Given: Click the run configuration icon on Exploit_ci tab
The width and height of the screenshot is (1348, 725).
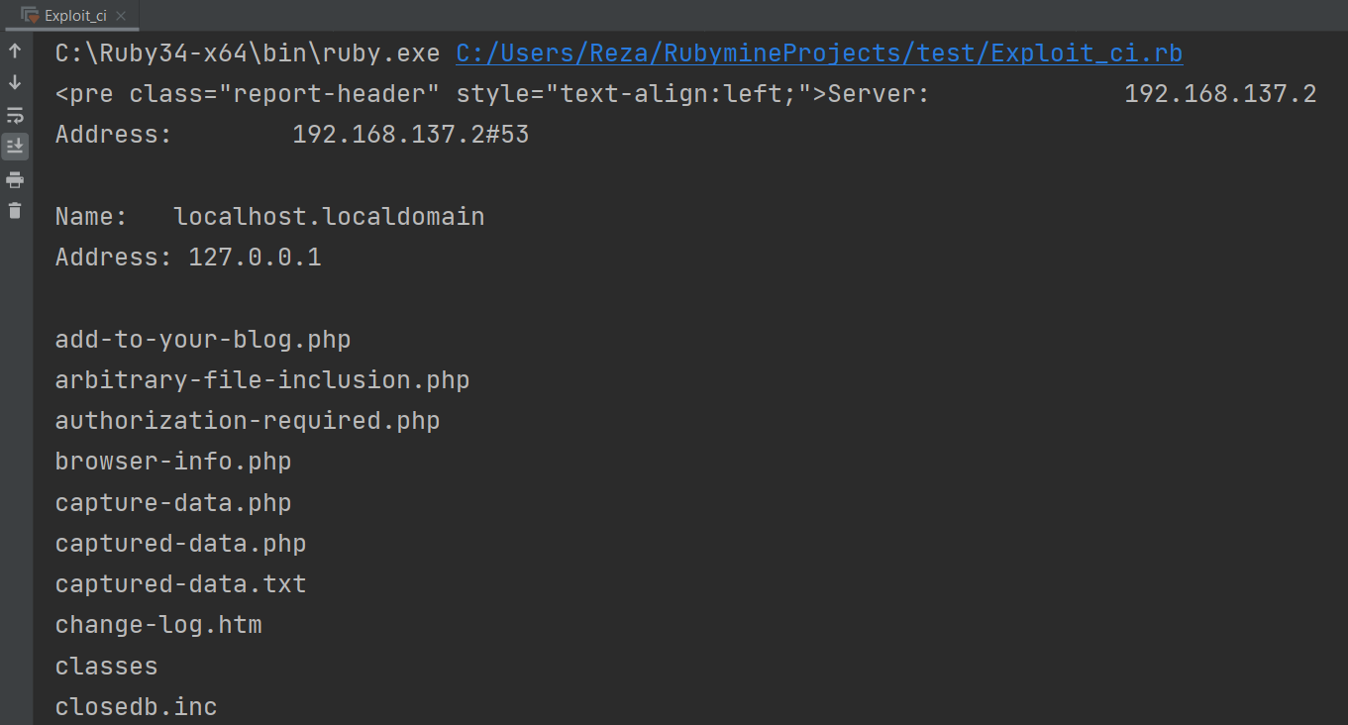Looking at the screenshot, I should coord(30,16).
